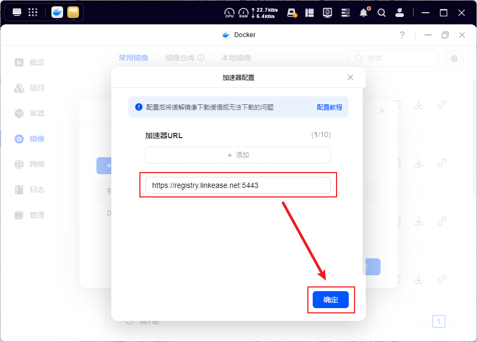Click the 添加 button to add a URL

(x=238, y=155)
